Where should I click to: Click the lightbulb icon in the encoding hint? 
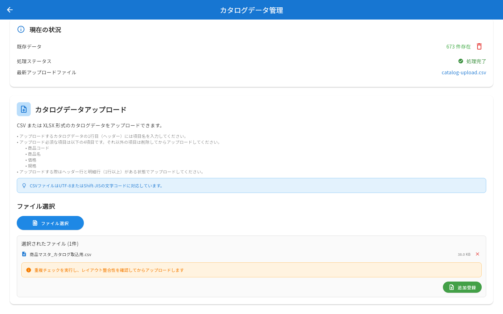click(24, 186)
